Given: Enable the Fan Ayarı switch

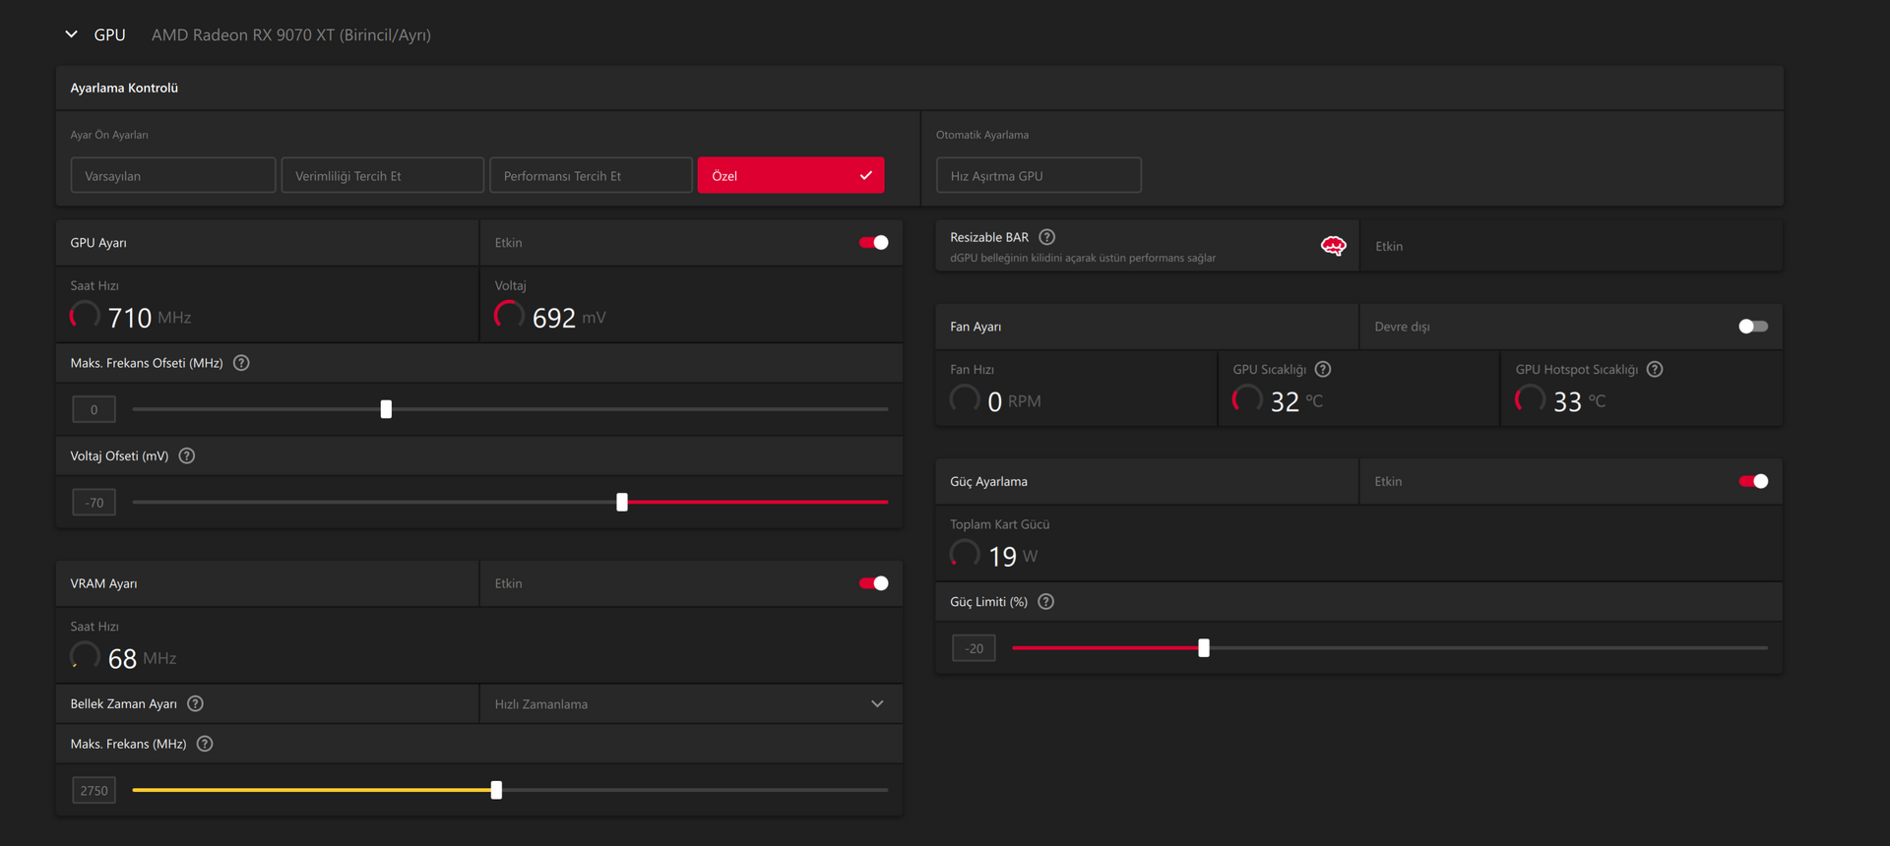Looking at the screenshot, I should (1753, 327).
